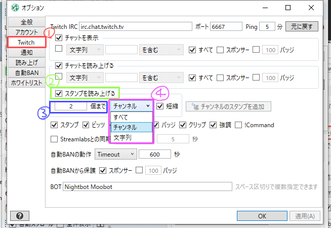Open the Timeout action dropdown

(x=116, y=154)
